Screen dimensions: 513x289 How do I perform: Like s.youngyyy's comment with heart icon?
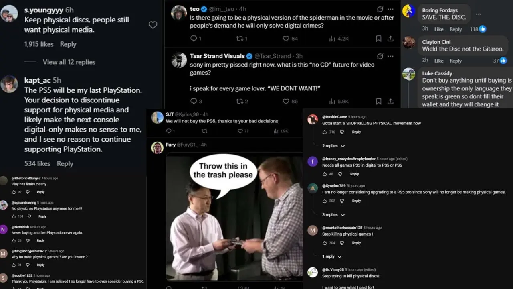[x=153, y=25]
